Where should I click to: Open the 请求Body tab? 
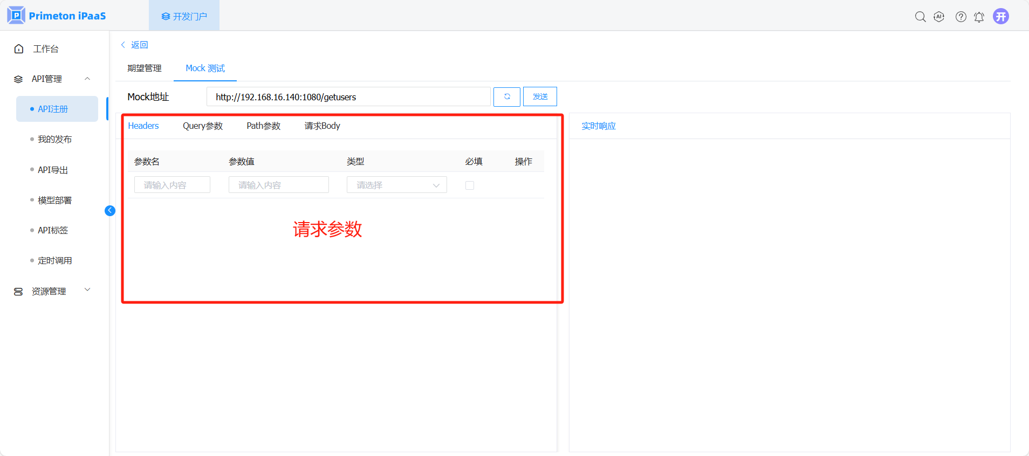(x=322, y=126)
